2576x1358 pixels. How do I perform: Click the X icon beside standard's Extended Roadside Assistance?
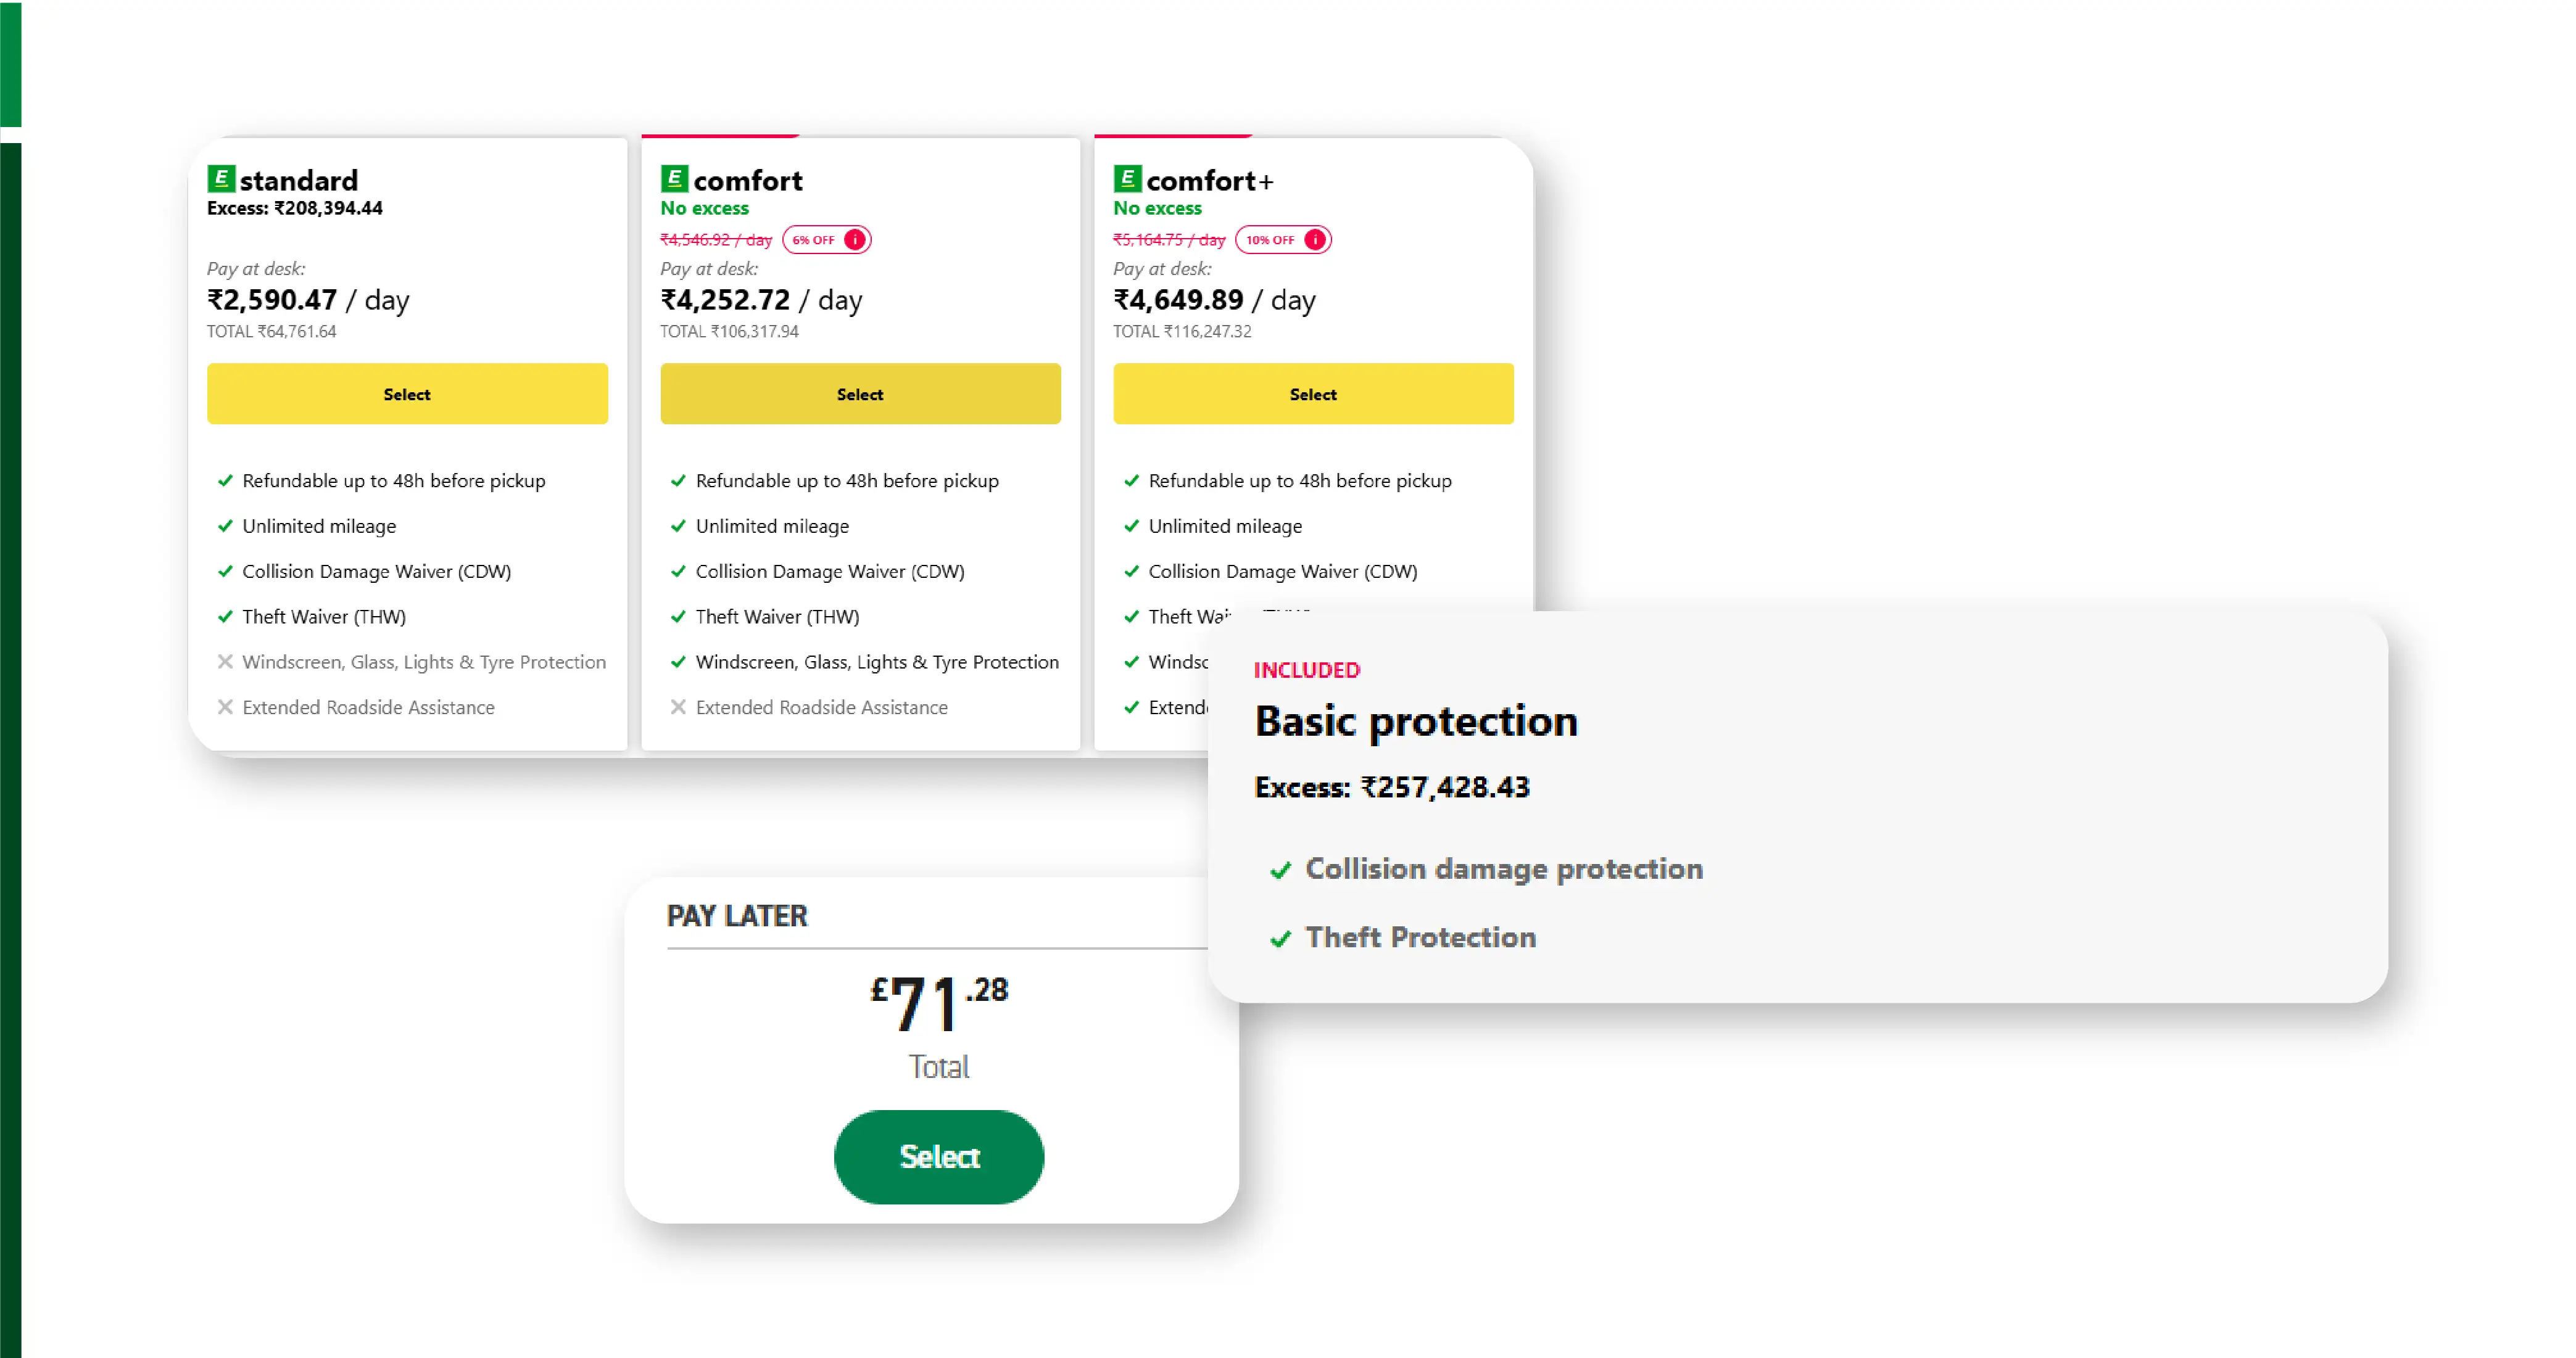pos(225,707)
